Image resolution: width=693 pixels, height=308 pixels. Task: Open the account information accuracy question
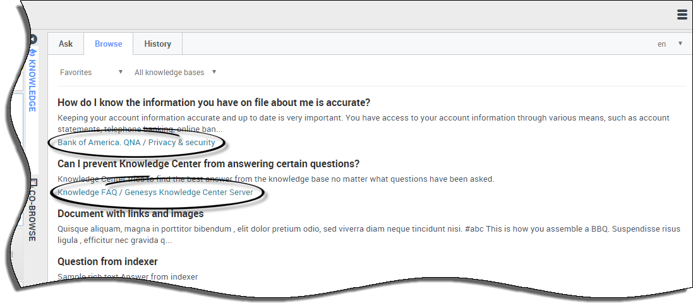tap(214, 103)
